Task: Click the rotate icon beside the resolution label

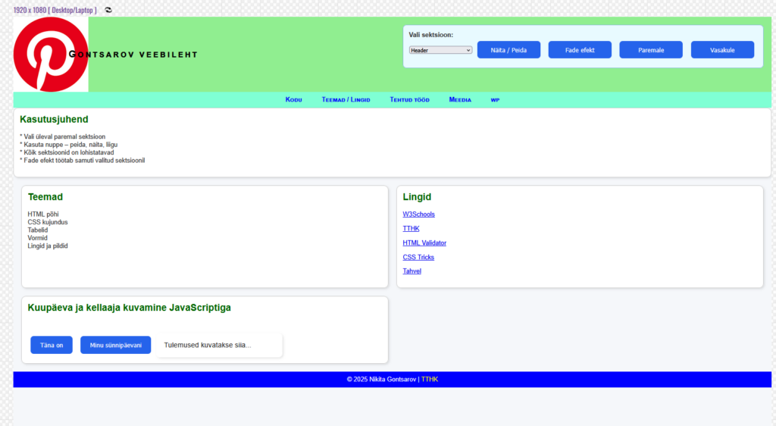Action: pos(108,10)
